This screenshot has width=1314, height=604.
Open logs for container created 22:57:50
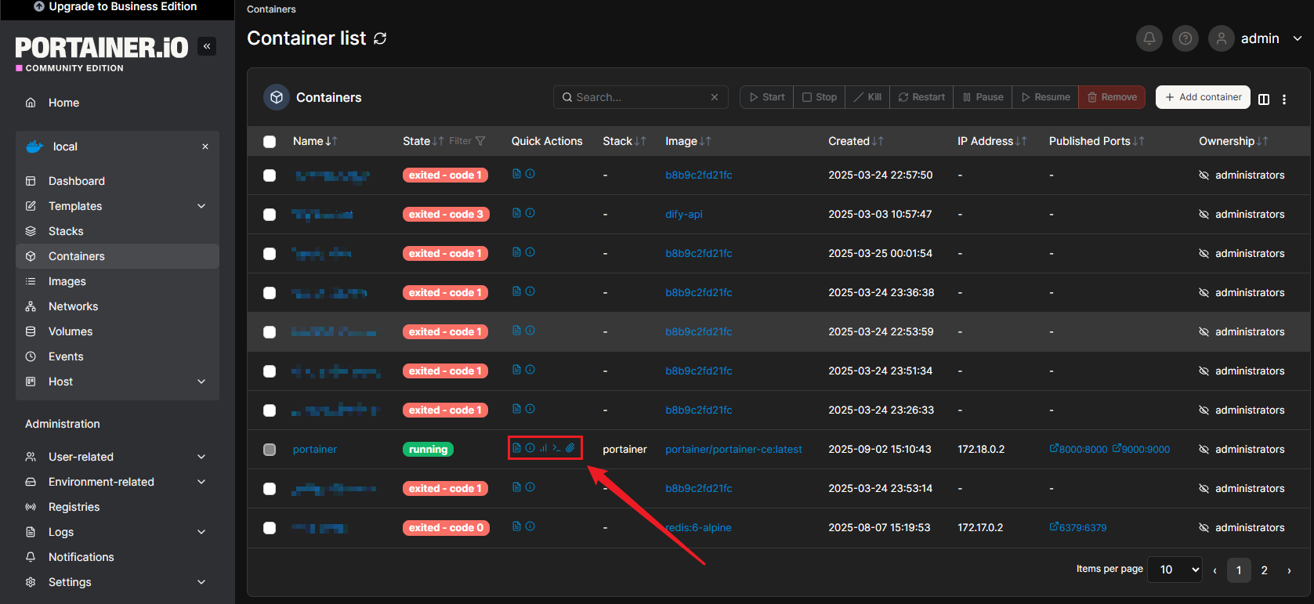point(516,173)
